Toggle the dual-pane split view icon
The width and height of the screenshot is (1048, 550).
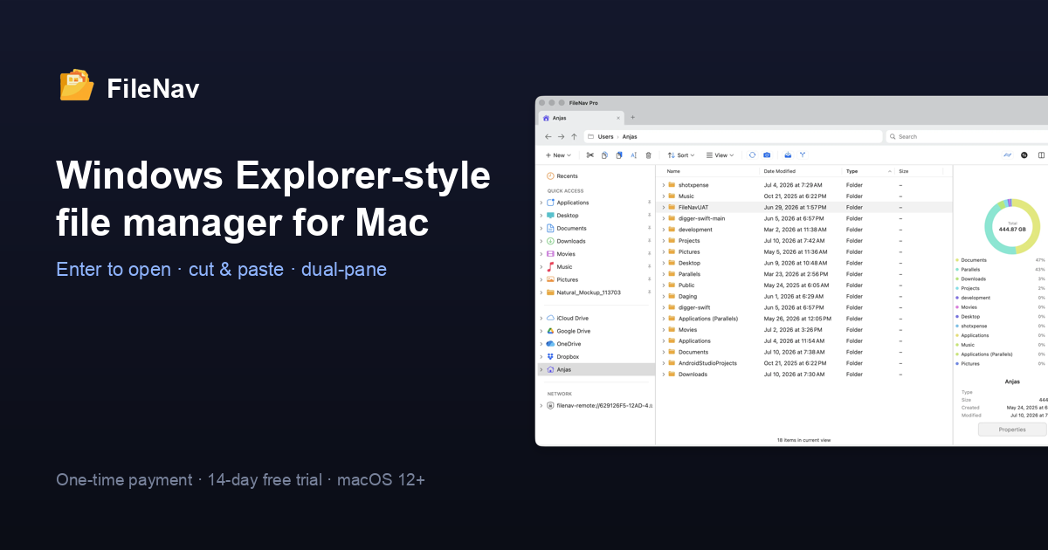1041,155
